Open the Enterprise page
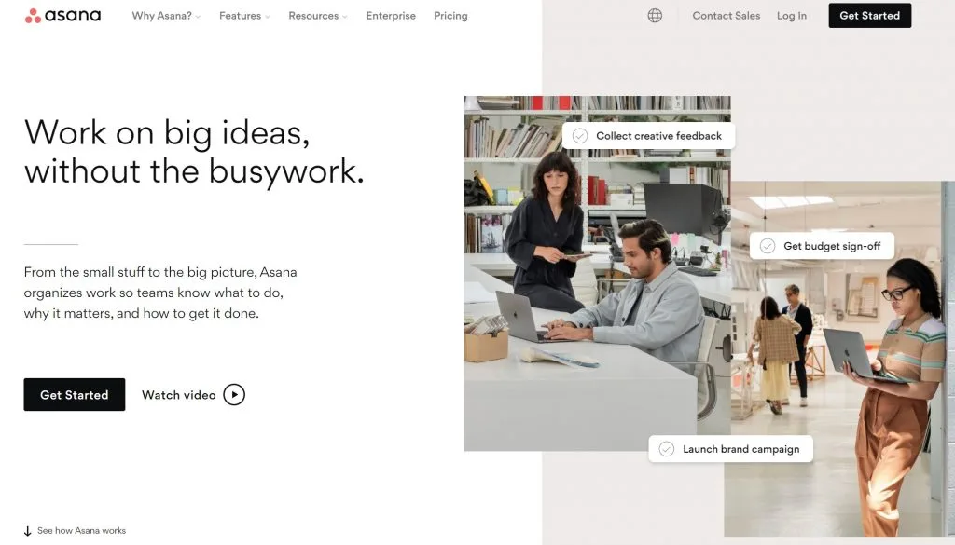 [x=391, y=16]
